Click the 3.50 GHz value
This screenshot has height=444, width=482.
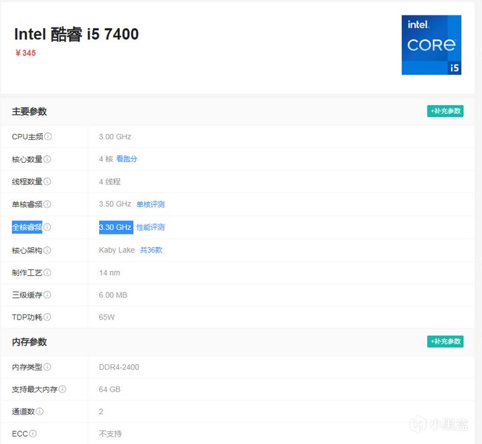pos(115,204)
